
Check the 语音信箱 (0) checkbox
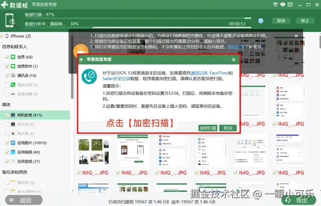click(7, 94)
